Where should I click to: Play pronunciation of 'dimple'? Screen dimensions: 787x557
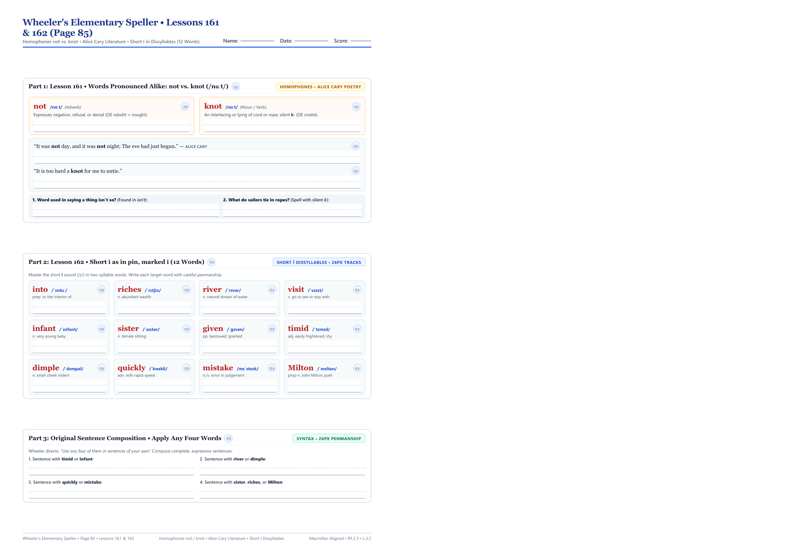(102, 368)
